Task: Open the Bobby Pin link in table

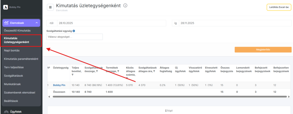Action: (59, 85)
